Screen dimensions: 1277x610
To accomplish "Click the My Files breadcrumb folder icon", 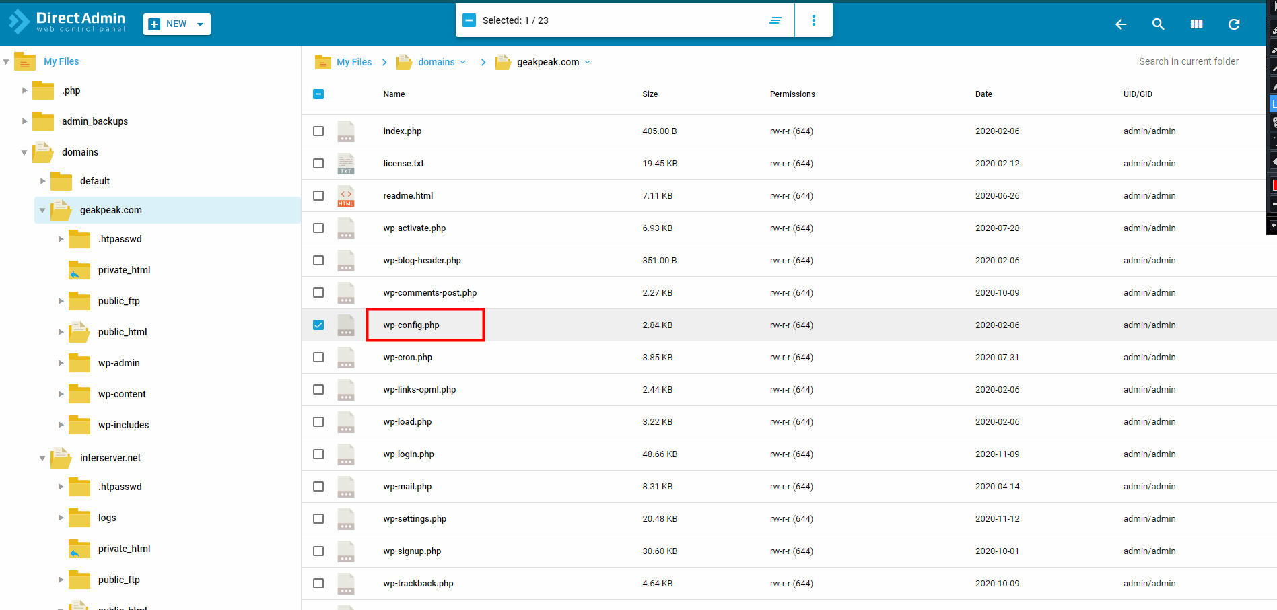I will pos(323,62).
